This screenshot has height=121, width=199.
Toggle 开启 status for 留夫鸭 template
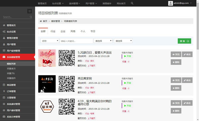pyautogui.click(x=128, y=106)
